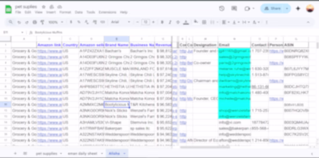This screenshot has width=319, height=158.
Task: Click the search menus magnifier icon
Action: 10,22
